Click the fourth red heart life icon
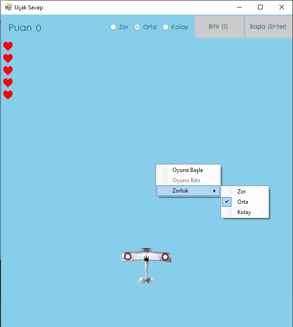Viewport: 293px width, 327px height. point(8,82)
